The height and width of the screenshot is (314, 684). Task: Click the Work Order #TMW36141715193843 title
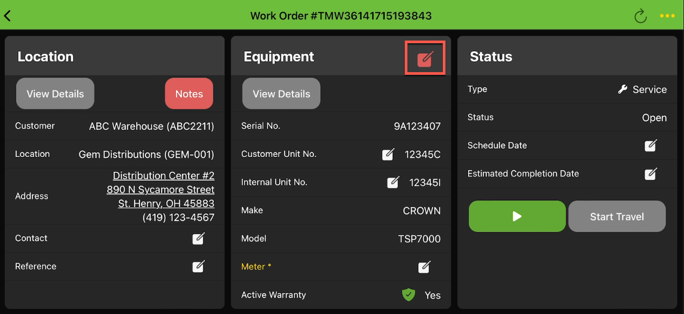click(341, 16)
